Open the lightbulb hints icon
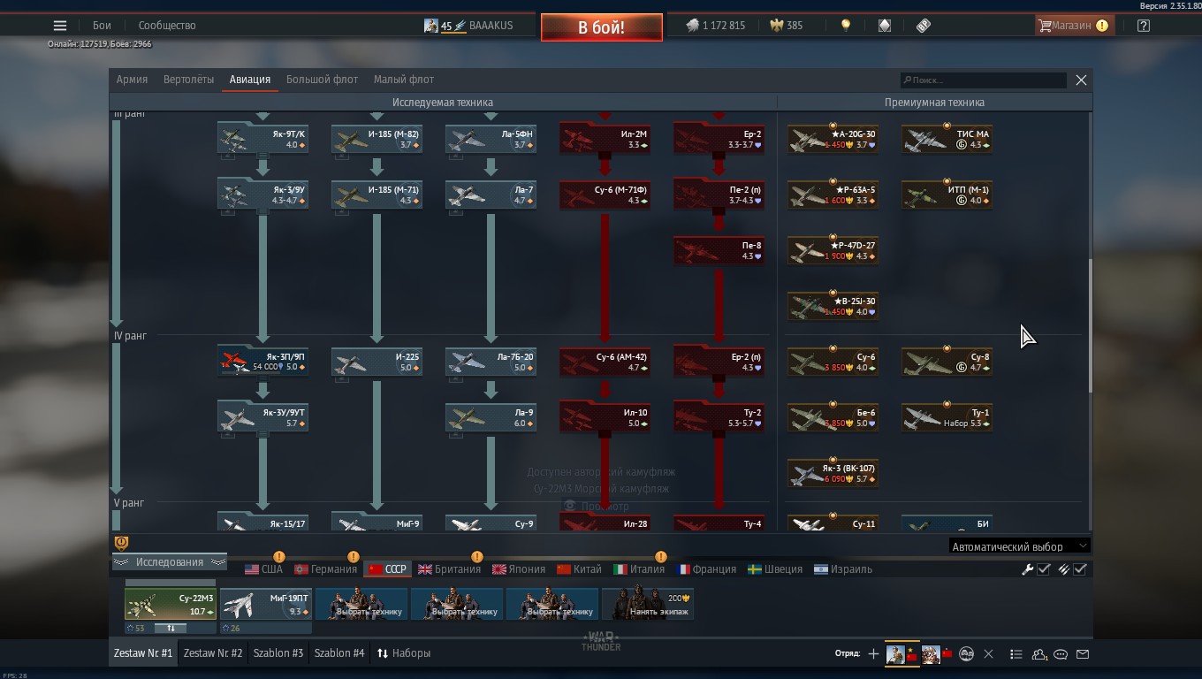Viewport: 1202px width, 679px height. tap(846, 26)
